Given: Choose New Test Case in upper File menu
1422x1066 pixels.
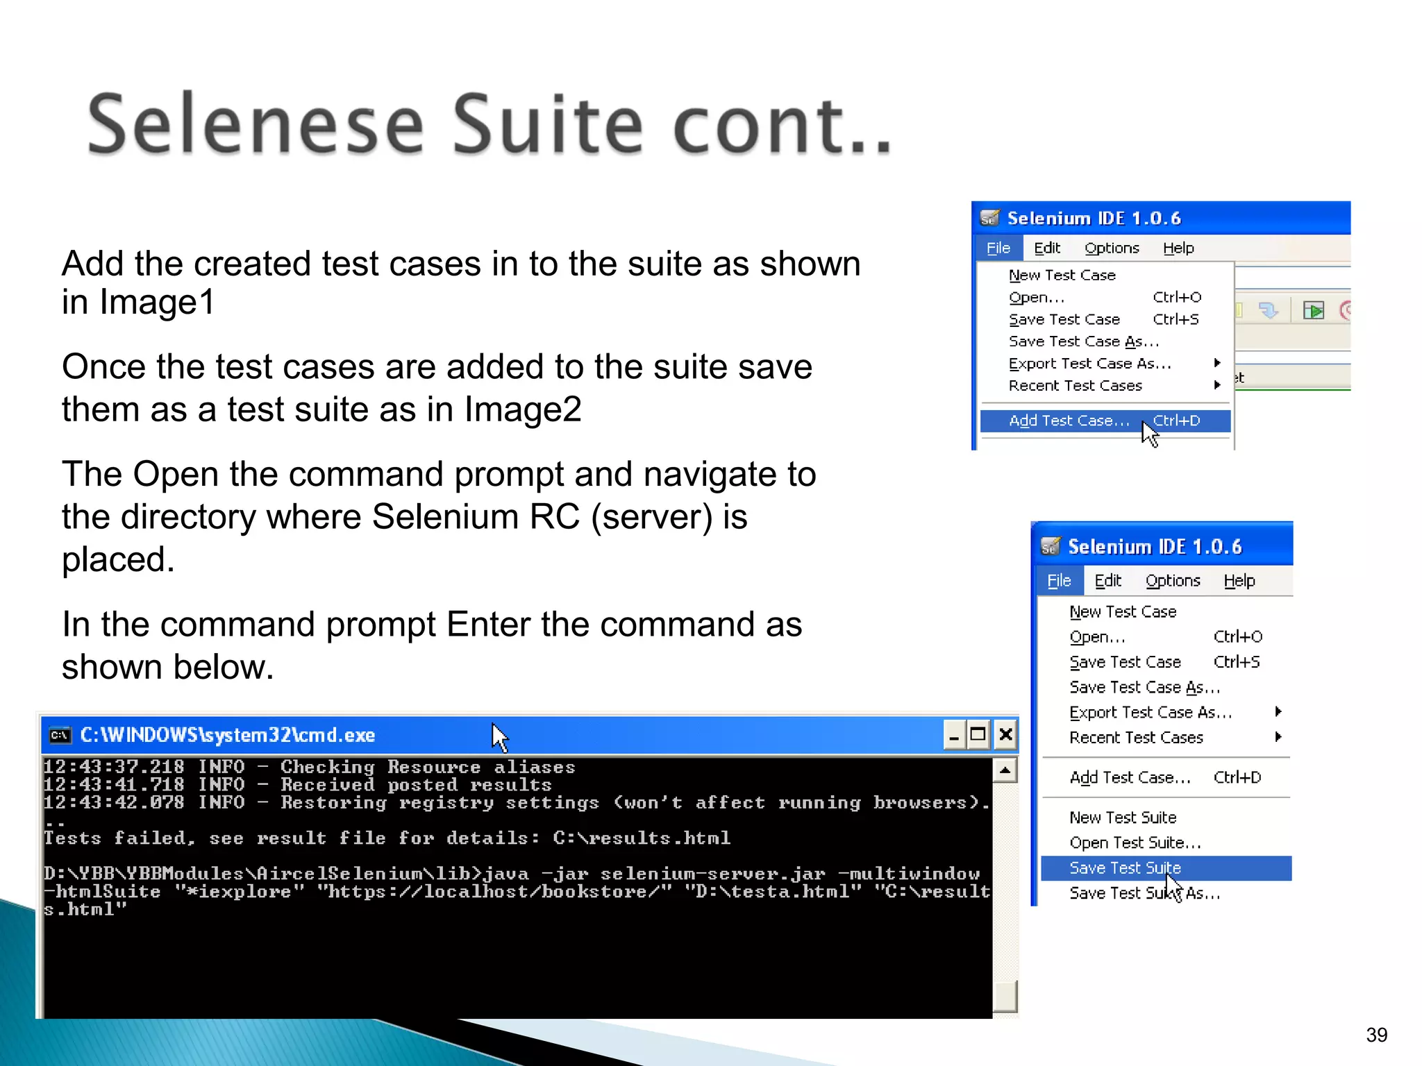Looking at the screenshot, I should (1105, 275).
